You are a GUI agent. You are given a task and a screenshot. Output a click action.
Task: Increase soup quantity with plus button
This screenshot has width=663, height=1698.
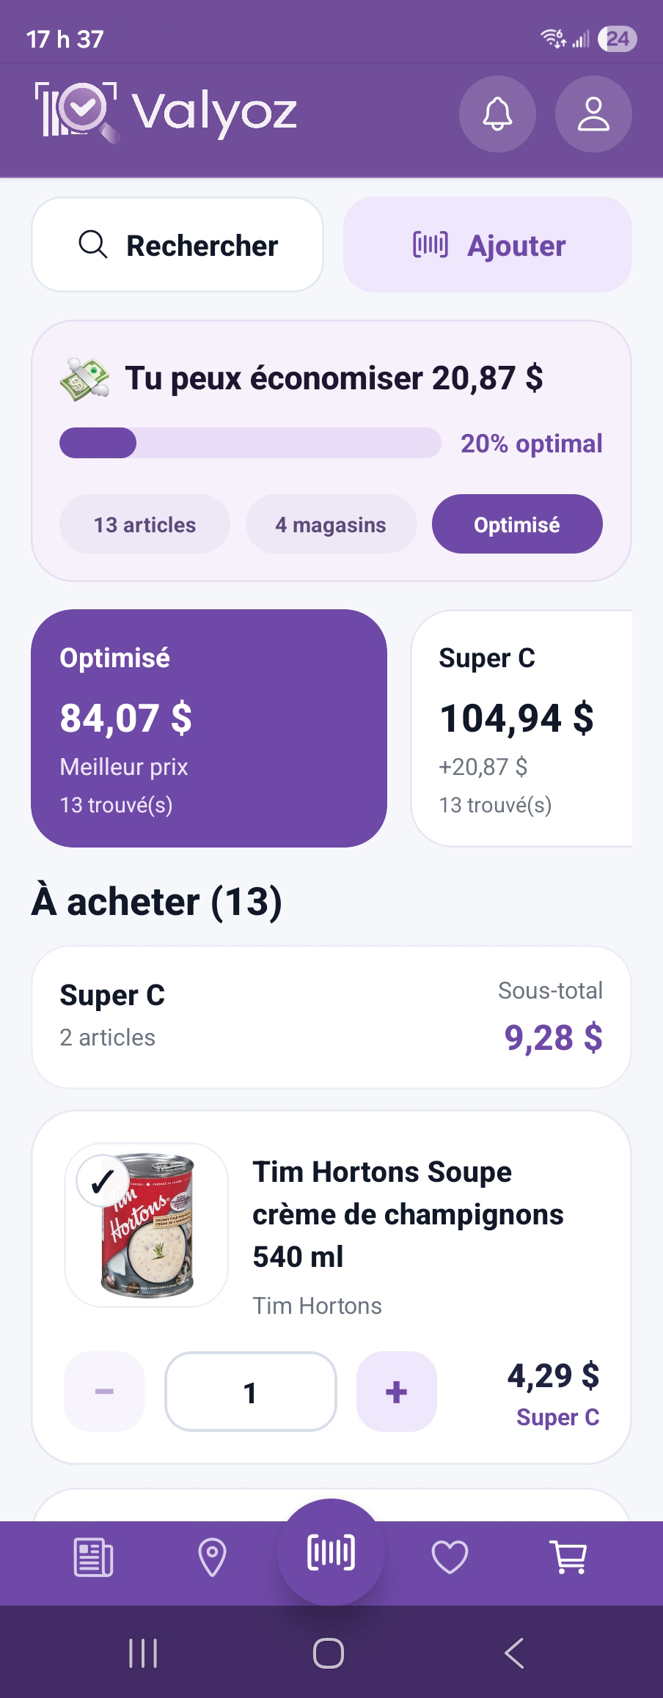[396, 1392]
